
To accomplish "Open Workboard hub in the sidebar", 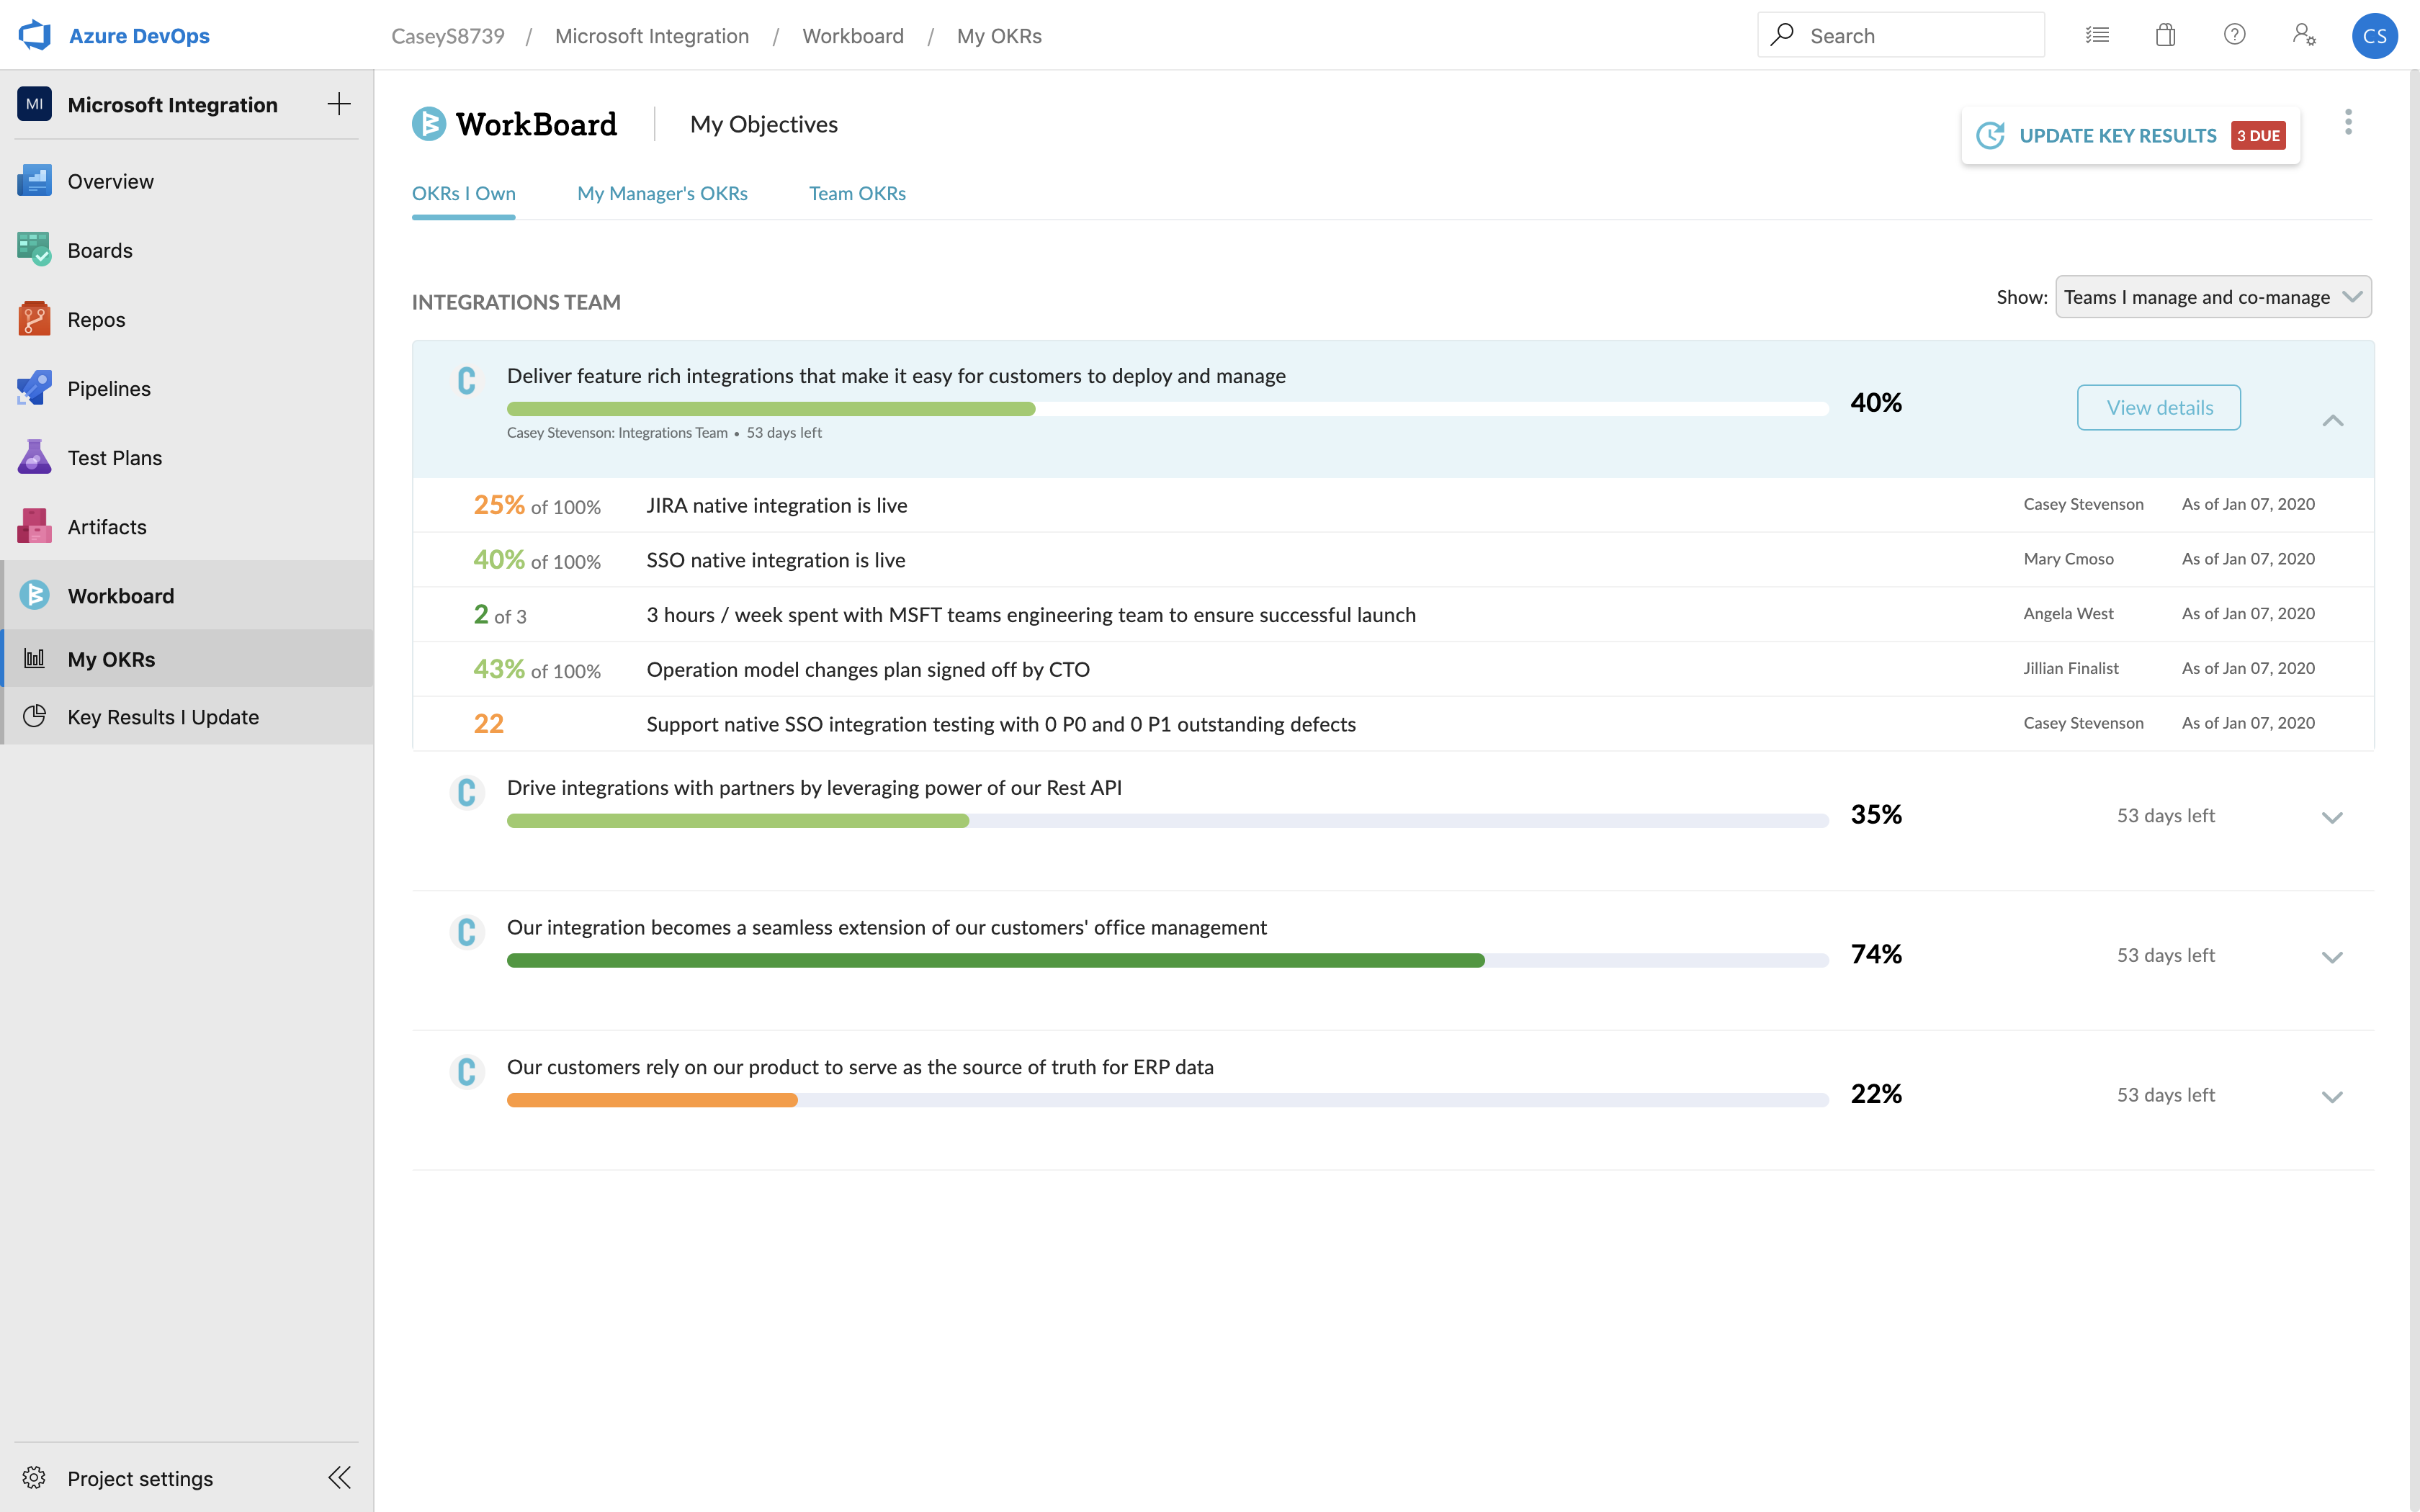I will pyautogui.click(x=187, y=595).
